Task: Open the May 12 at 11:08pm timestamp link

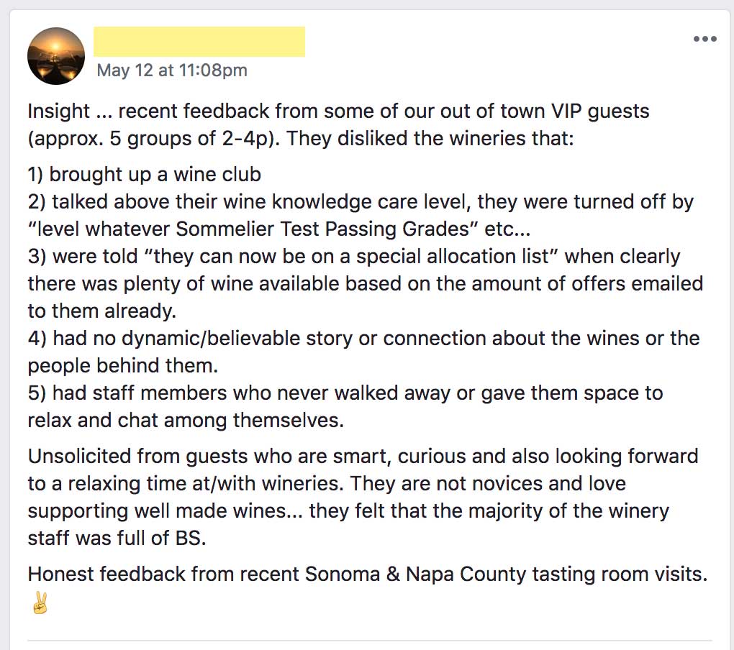Action: 172,70
